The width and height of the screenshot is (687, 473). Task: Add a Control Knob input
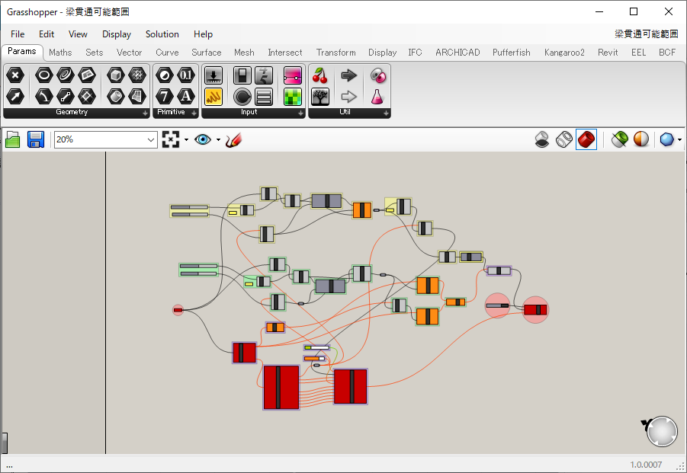pyautogui.click(x=242, y=96)
